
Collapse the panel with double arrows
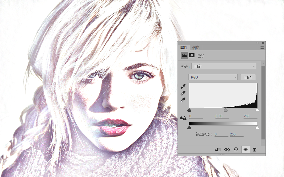(x=257, y=43)
